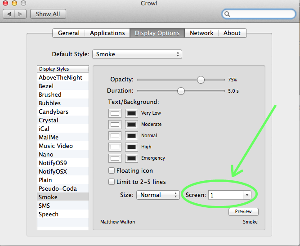
Task: Select Bubbles display style
Action: click(63, 103)
